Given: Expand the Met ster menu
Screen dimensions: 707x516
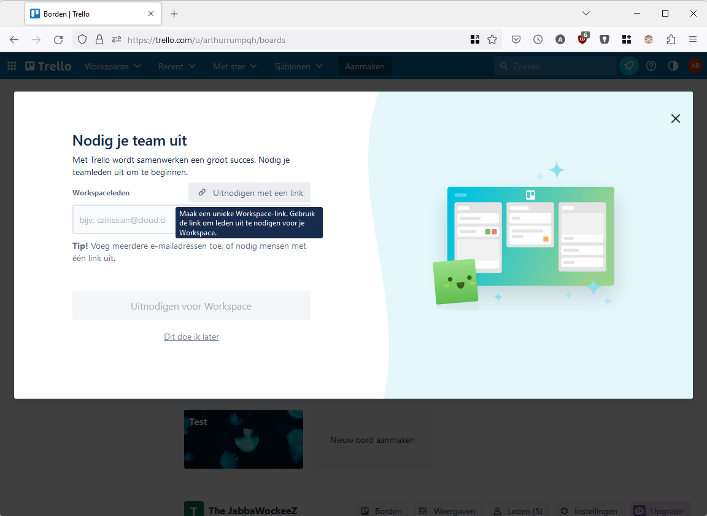Looking at the screenshot, I should coord(234,66).
